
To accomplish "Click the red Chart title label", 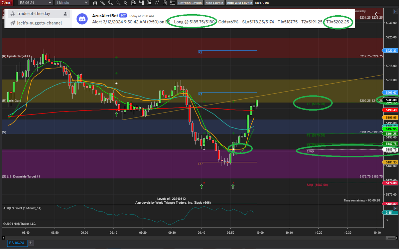I will (x=7, y=3).
